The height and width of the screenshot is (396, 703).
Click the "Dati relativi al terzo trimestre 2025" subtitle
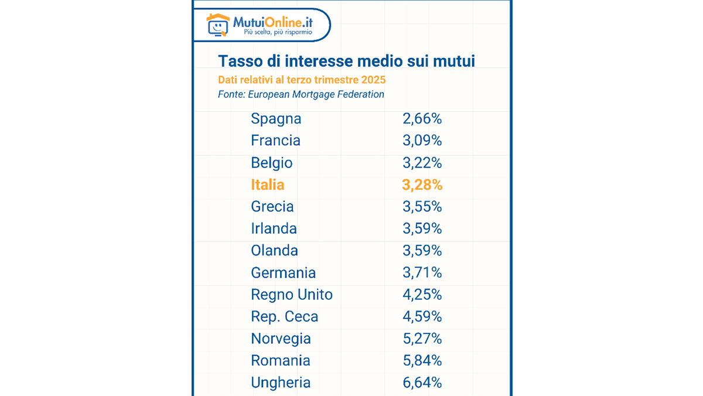[302, 80]
